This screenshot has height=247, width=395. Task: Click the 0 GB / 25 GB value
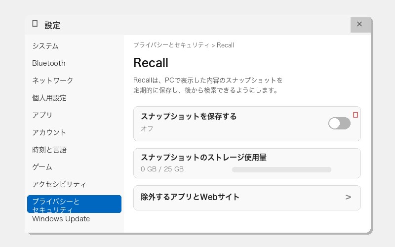click(162, 169)
